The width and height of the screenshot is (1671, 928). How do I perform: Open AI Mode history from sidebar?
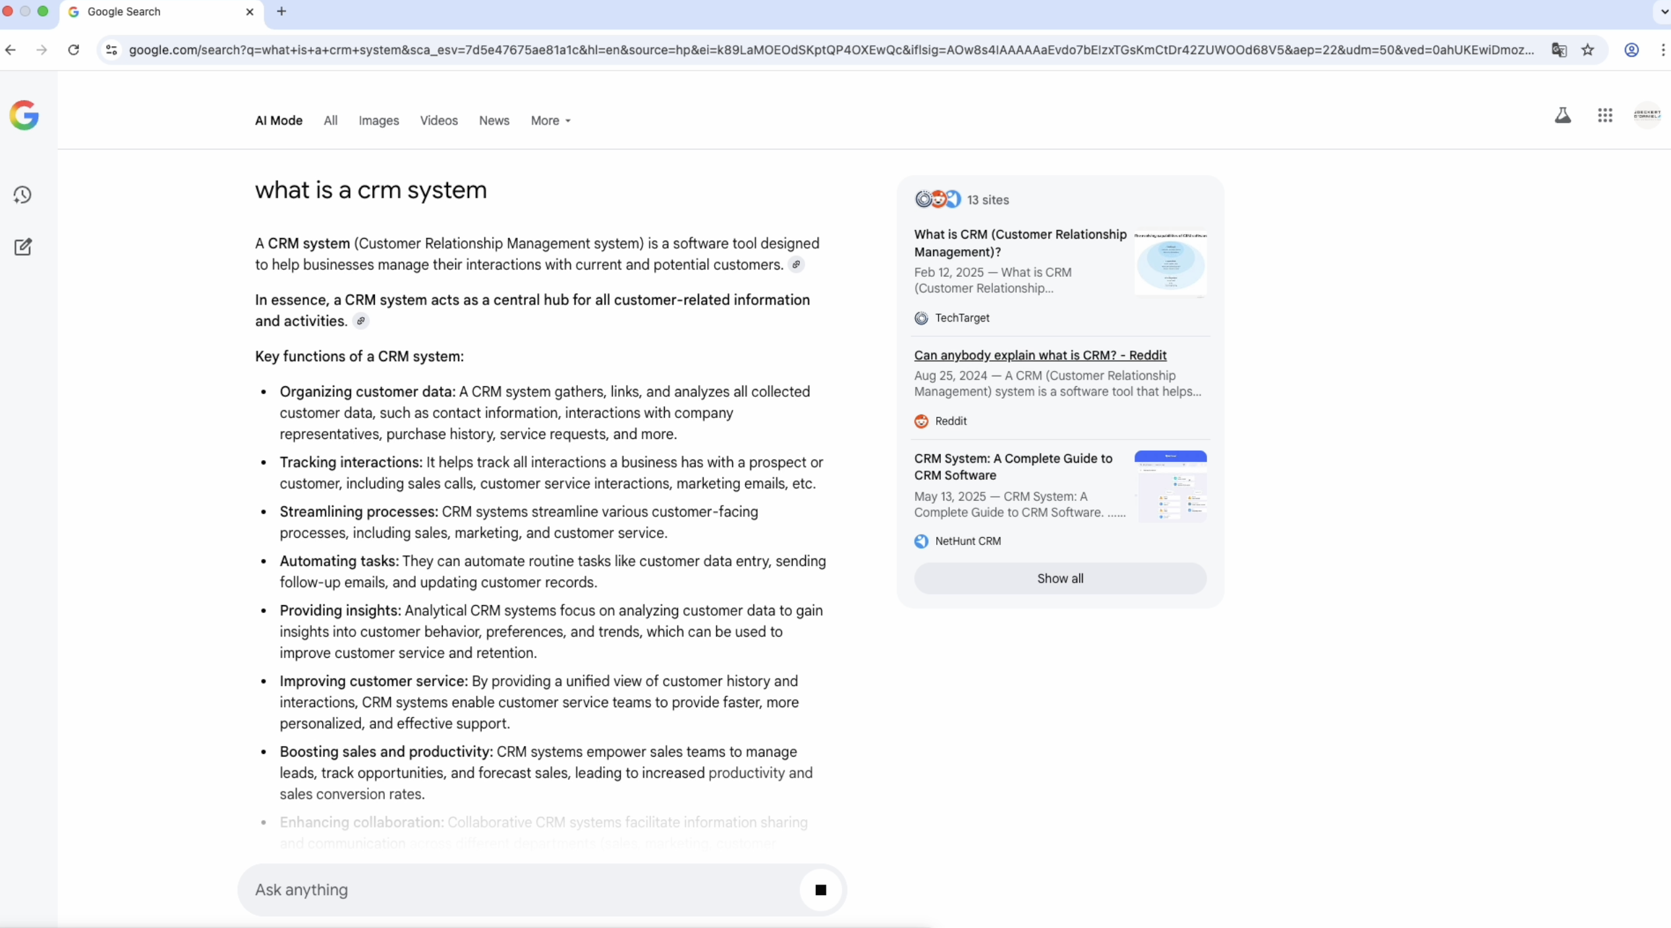23,195
